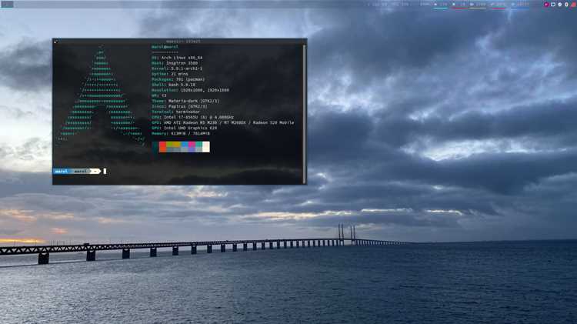The height and width of the screenshot is (324, 577).
Task: Open the screen-shaped tray icon
Action: coord(553,5)
